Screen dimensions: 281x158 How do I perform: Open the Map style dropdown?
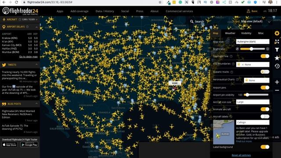click(x=253, y=42)
